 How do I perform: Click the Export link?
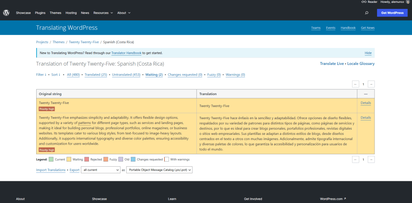74,170
